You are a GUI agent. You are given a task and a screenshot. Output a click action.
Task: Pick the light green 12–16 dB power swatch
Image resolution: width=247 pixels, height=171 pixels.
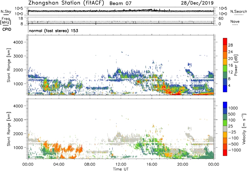click(225, 69)
